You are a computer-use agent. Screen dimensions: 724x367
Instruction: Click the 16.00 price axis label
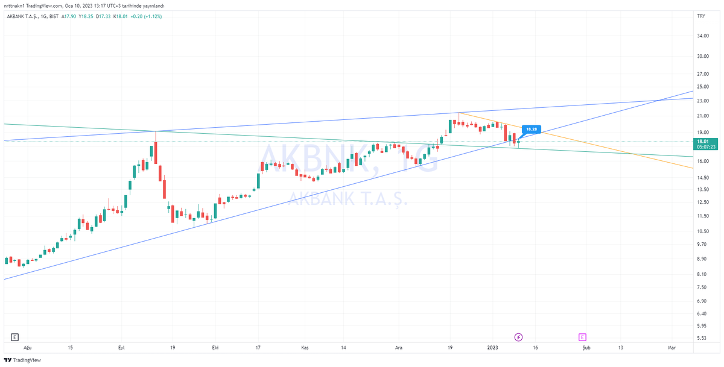[703, 161]
